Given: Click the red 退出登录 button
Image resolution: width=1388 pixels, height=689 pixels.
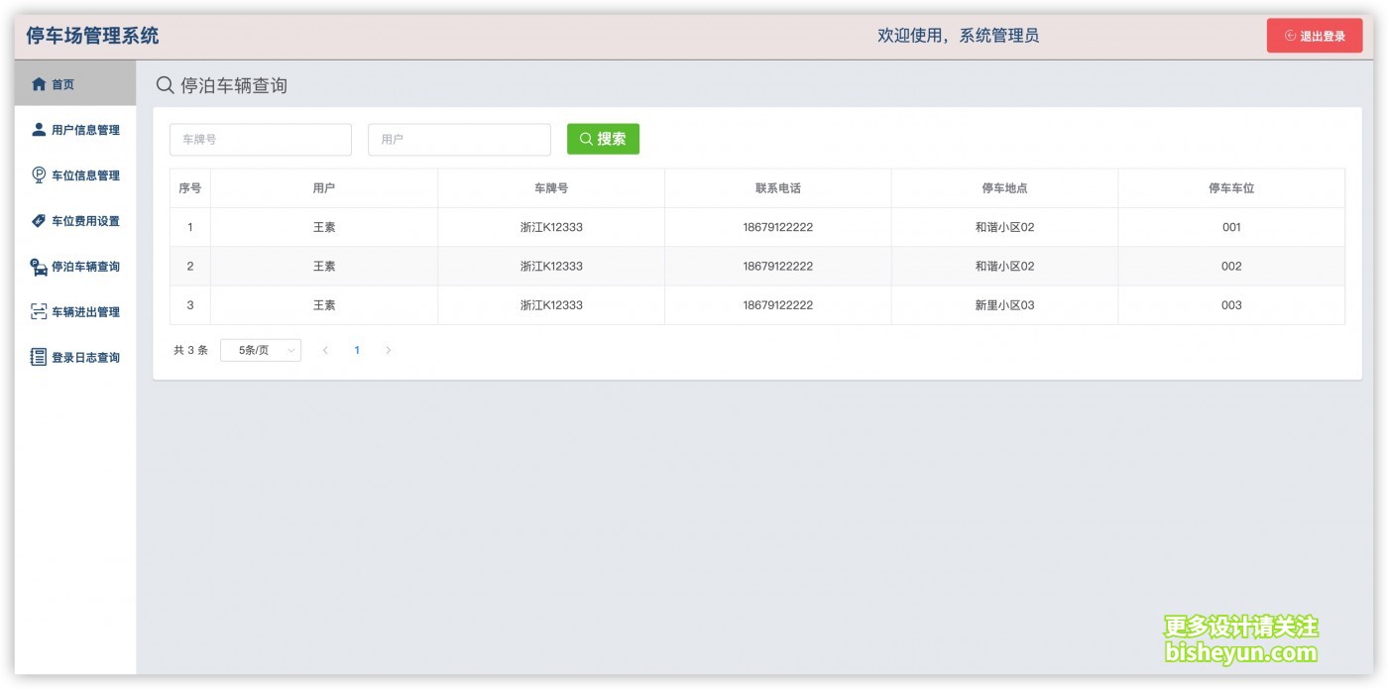Looking at the screenshot, I should click(x=1314, y=36).
